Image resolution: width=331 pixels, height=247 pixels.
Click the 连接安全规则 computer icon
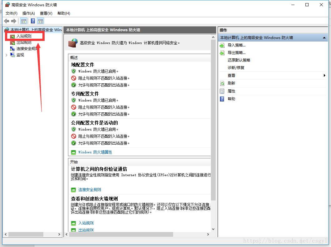[12, 49]
